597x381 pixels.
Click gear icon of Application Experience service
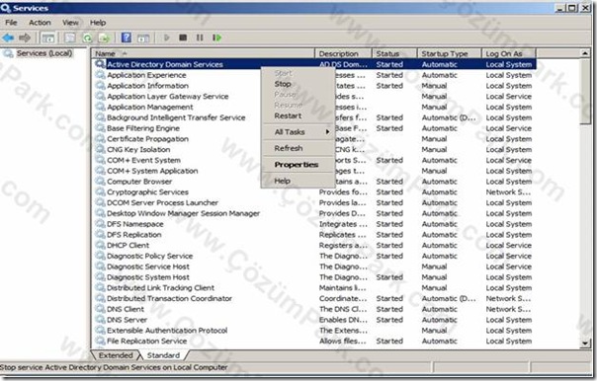point(100,75)
